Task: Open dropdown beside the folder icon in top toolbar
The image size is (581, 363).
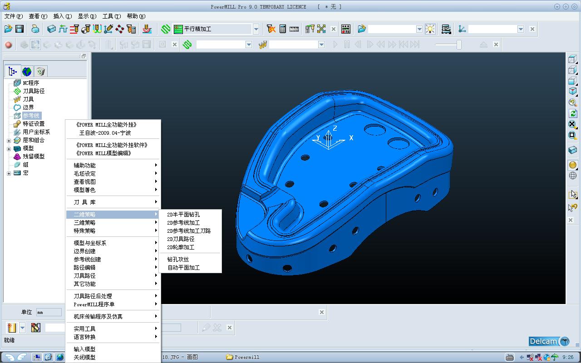Action: [419, 29]
